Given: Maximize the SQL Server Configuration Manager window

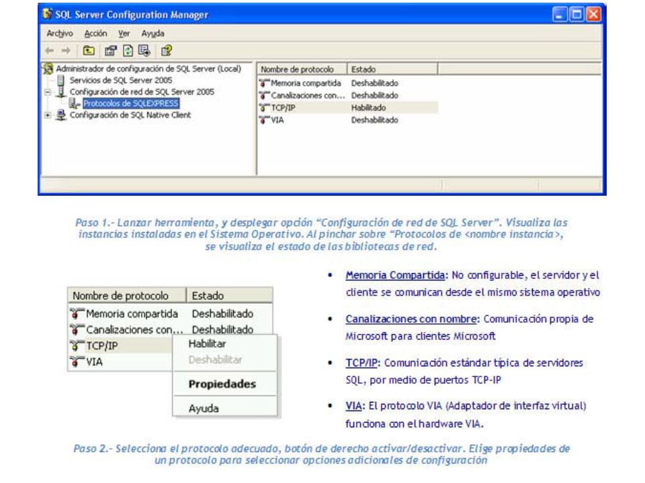Looking at the screenshot, I should [x=576, y=15].
